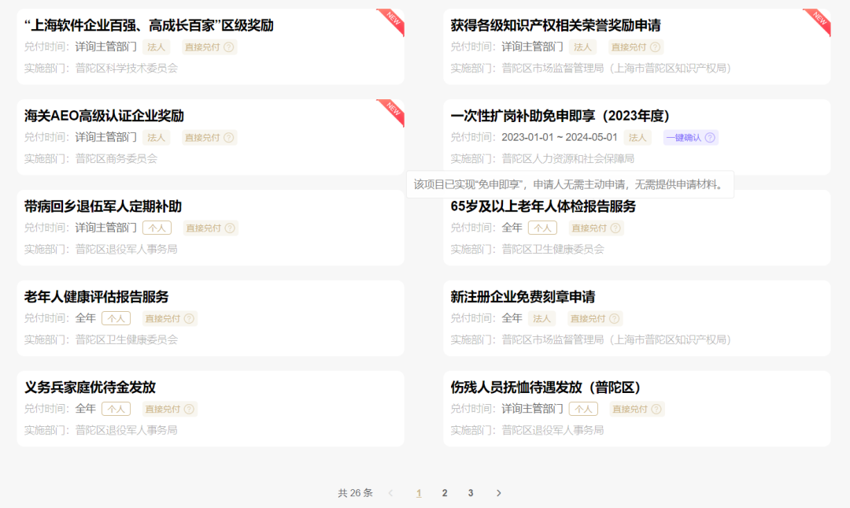850x508 pixels.
Task: Go to page 2 of results
Action: point(445,493)
